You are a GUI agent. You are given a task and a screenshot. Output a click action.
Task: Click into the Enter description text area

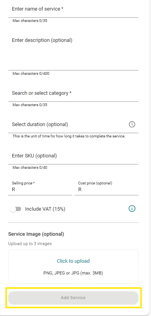coord(73,52)
